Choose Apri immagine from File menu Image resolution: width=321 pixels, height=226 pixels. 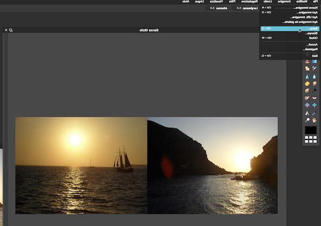289,13
